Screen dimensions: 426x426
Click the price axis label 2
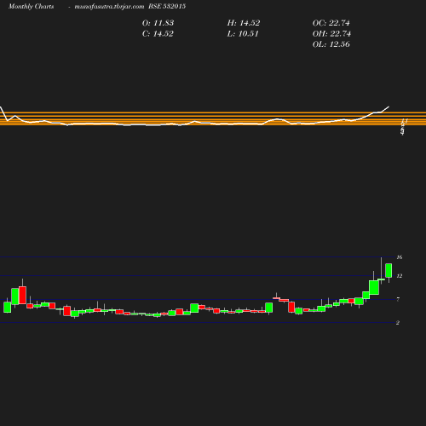pos(398,323)
